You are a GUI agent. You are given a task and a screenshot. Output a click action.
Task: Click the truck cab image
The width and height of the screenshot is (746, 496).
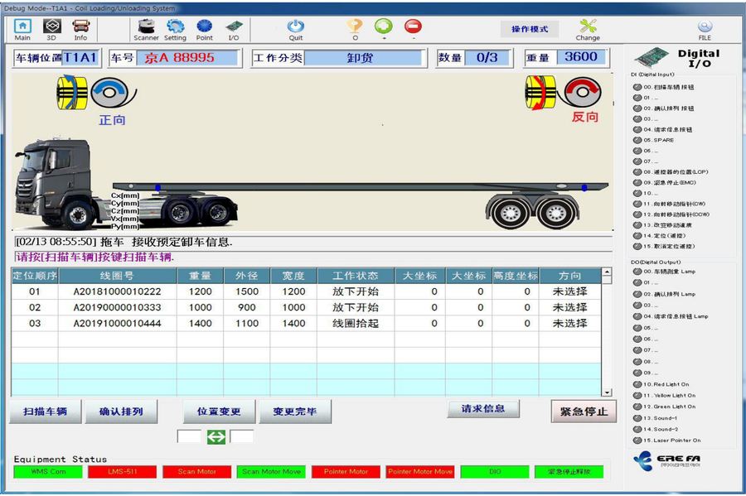(x=55, y=183)
